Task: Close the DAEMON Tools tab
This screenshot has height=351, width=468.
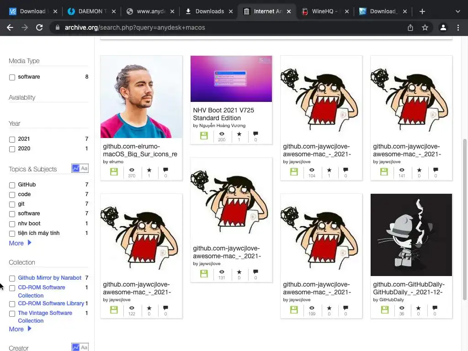Action: coord(114,11)
